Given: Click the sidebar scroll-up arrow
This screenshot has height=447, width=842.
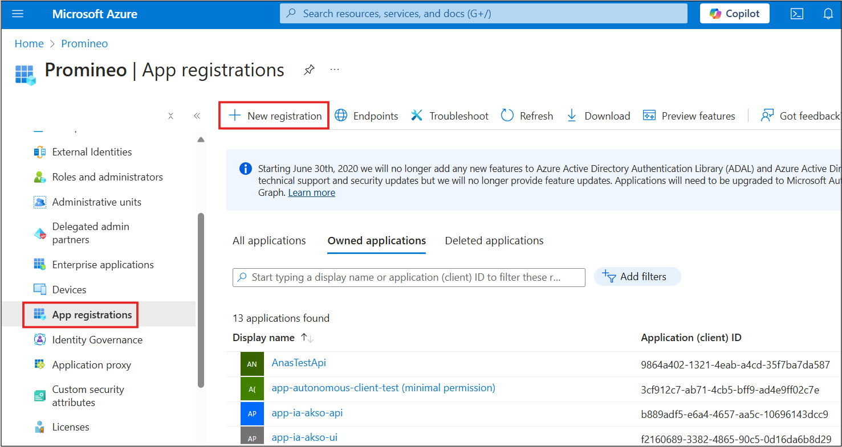Looking at the screenshot, I should click(x=201, y=140).
